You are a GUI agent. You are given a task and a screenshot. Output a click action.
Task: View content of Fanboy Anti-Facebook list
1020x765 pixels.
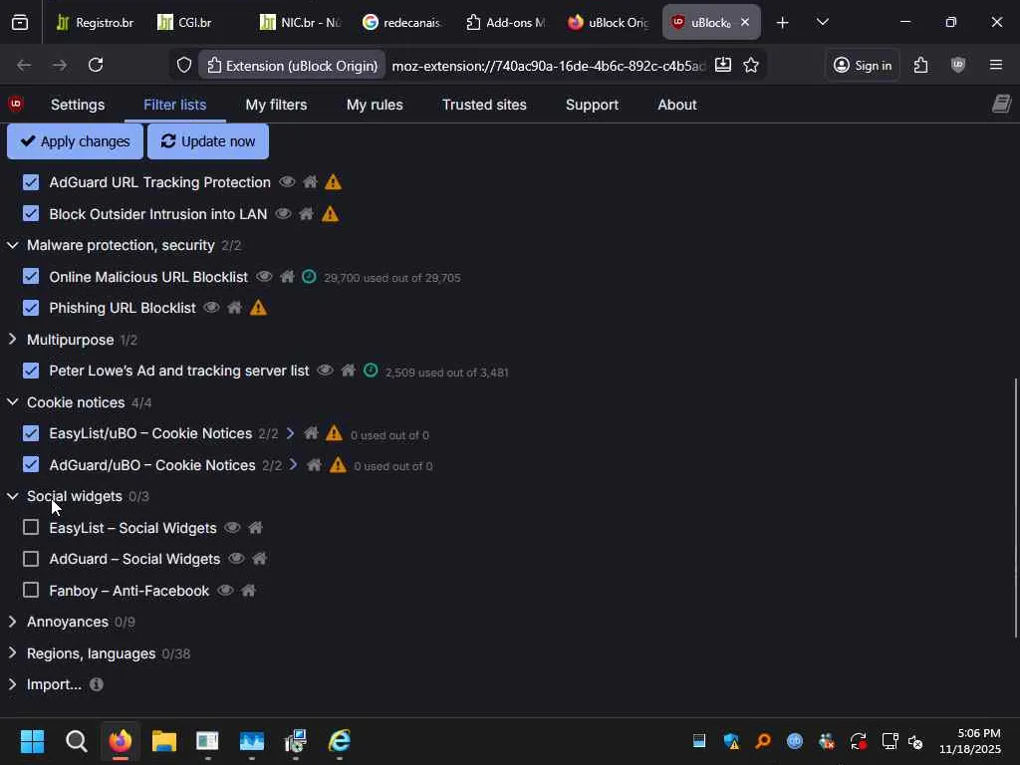pyautogui.click(x=225, y=591)
